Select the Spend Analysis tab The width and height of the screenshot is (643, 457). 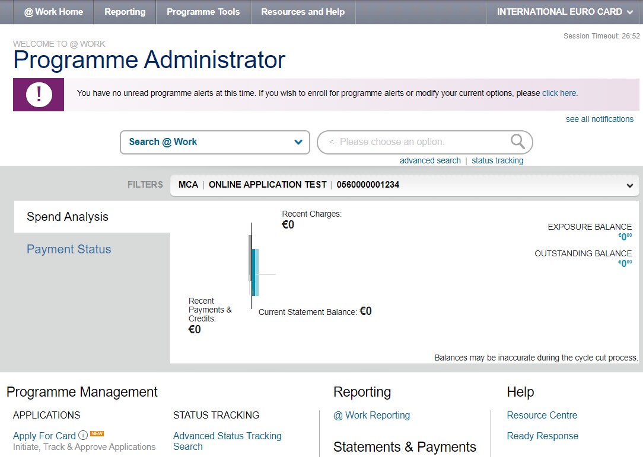67,217
